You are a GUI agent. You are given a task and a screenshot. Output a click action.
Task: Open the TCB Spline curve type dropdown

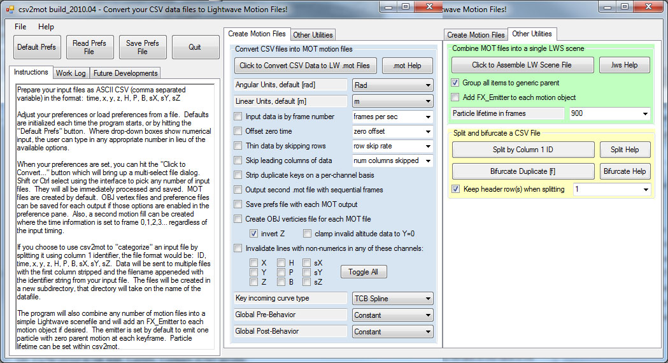point(392,298)
